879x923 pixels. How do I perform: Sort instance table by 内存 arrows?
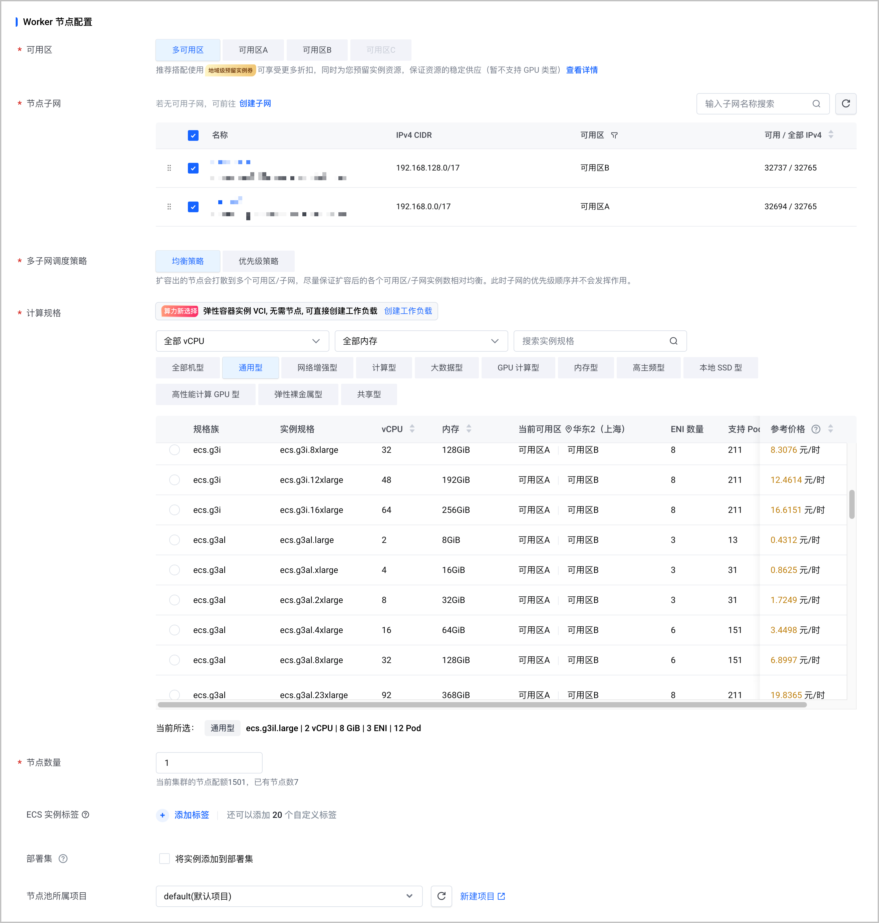click(469, 428)
